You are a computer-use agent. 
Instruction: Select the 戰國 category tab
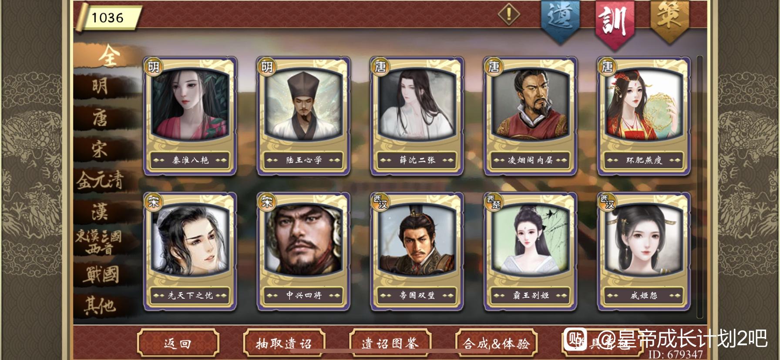click(101, 275)
